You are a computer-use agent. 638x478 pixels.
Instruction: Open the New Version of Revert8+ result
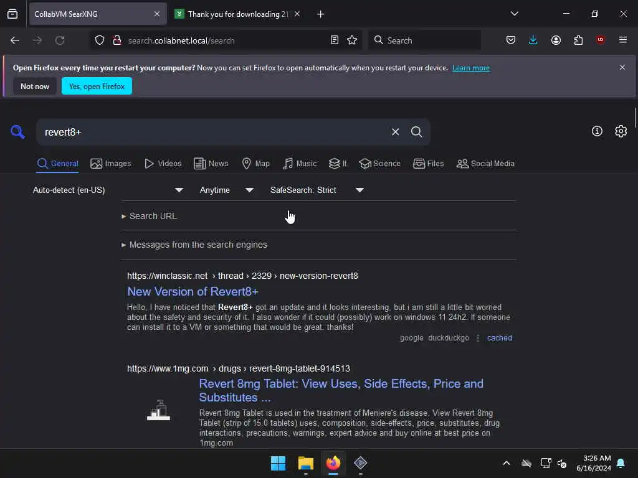tap(193, 291)
